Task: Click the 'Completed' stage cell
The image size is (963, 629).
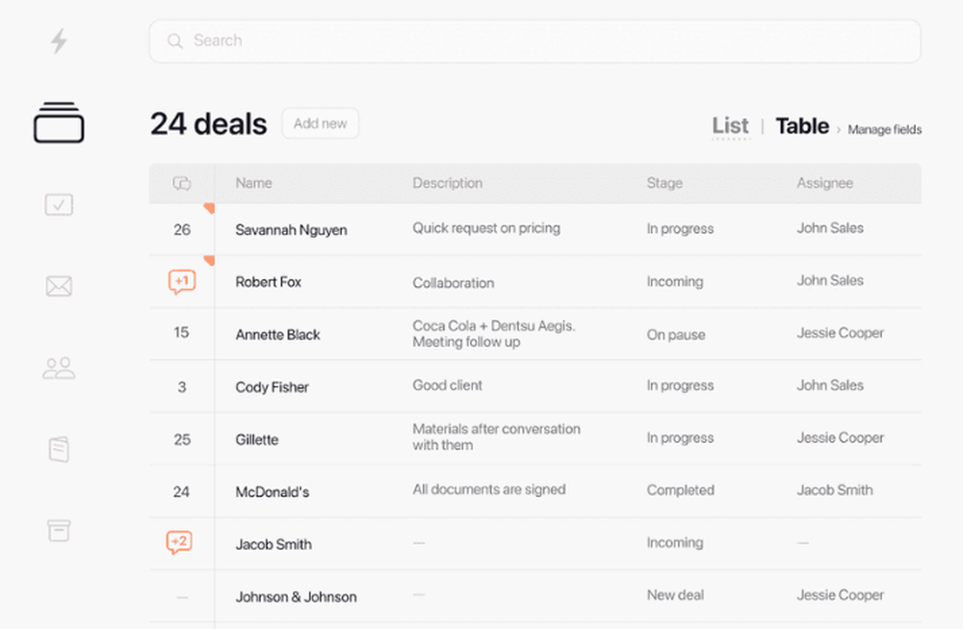Action: click(681, 490)
